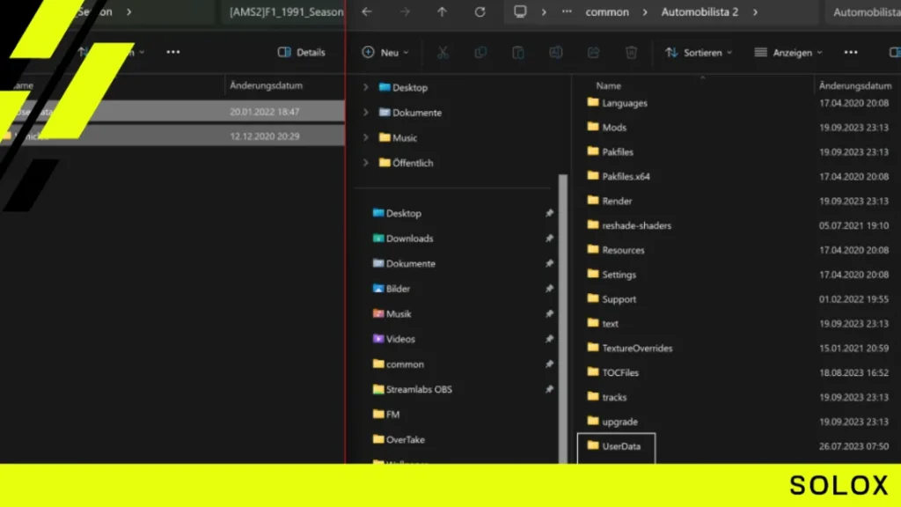Go up one folder level
Screen dimensions: 901x507
click(442, 11)
